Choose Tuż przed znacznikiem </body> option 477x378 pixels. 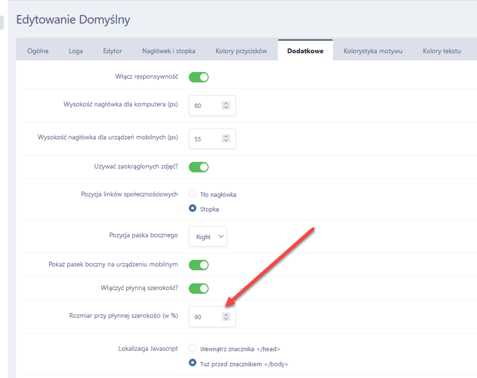[193, 363]
